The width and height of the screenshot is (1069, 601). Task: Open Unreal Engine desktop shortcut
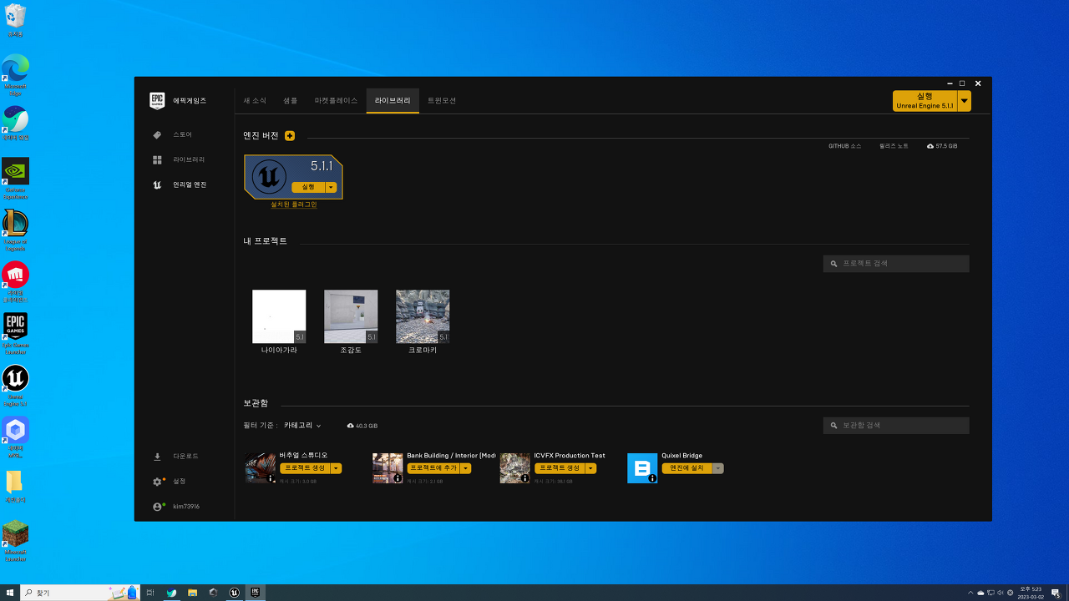tap(15, 386)
